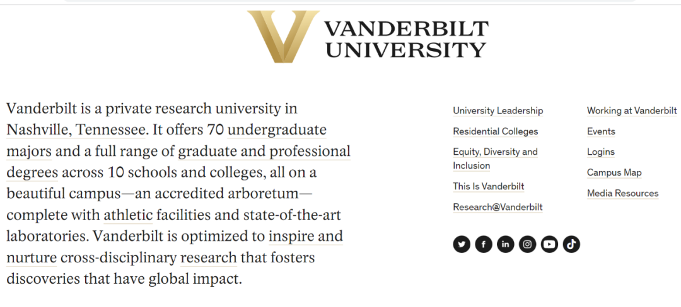
Task: Open the TikTok social icon
Action: click(571, 244)
